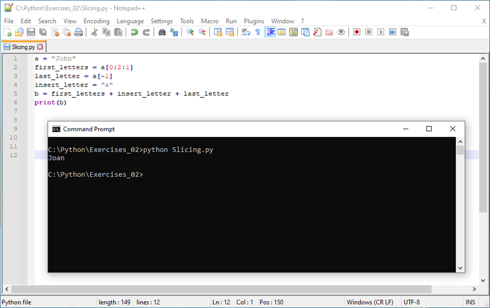Click the Redo arrow icon
490x308 pixels.
[146, 32]
